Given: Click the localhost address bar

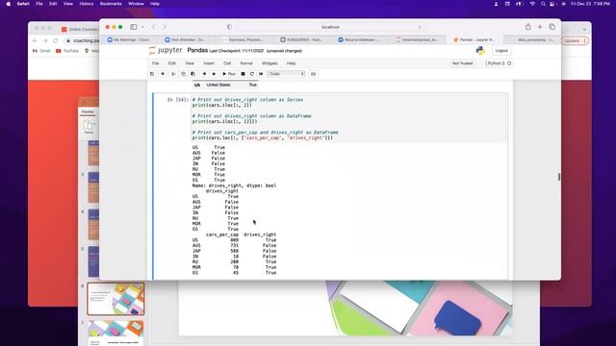Looking at the screenshot, I should pyautogui.click(x=330, y=27).
